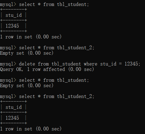This screenshot has height=134, width=145.
Task: Click the mysql prompt before the delete command
Action: (8, 64)
